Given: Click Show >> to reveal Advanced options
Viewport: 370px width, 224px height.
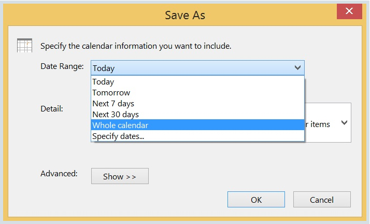Looking at the screenshot, I should (120, 176).
